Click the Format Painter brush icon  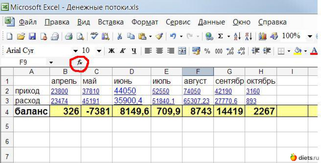pyautogui.click(x=159, y=36)
